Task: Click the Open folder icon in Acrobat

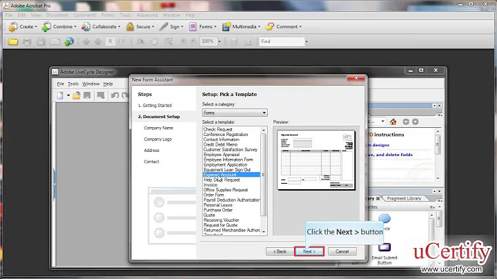Action: (x=13, y=41)
